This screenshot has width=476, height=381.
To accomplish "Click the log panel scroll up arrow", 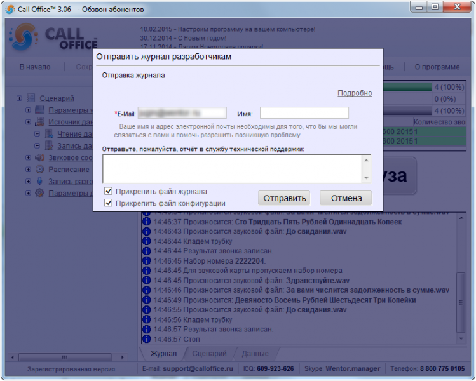I will click(x=461, y=218).
